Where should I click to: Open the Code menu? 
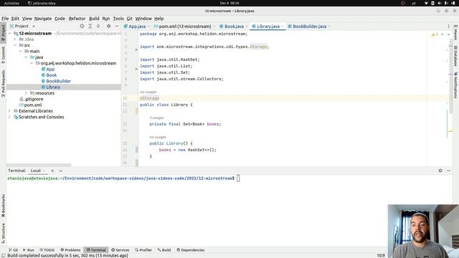[60, 19]
